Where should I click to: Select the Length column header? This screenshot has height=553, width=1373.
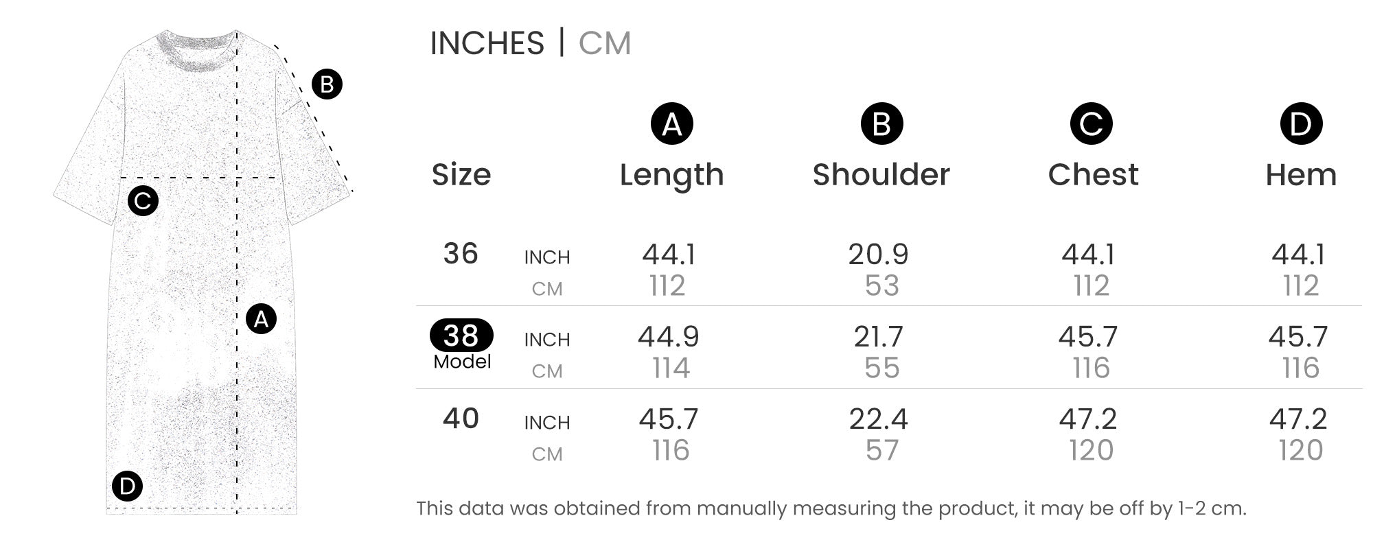click(671, 175)
